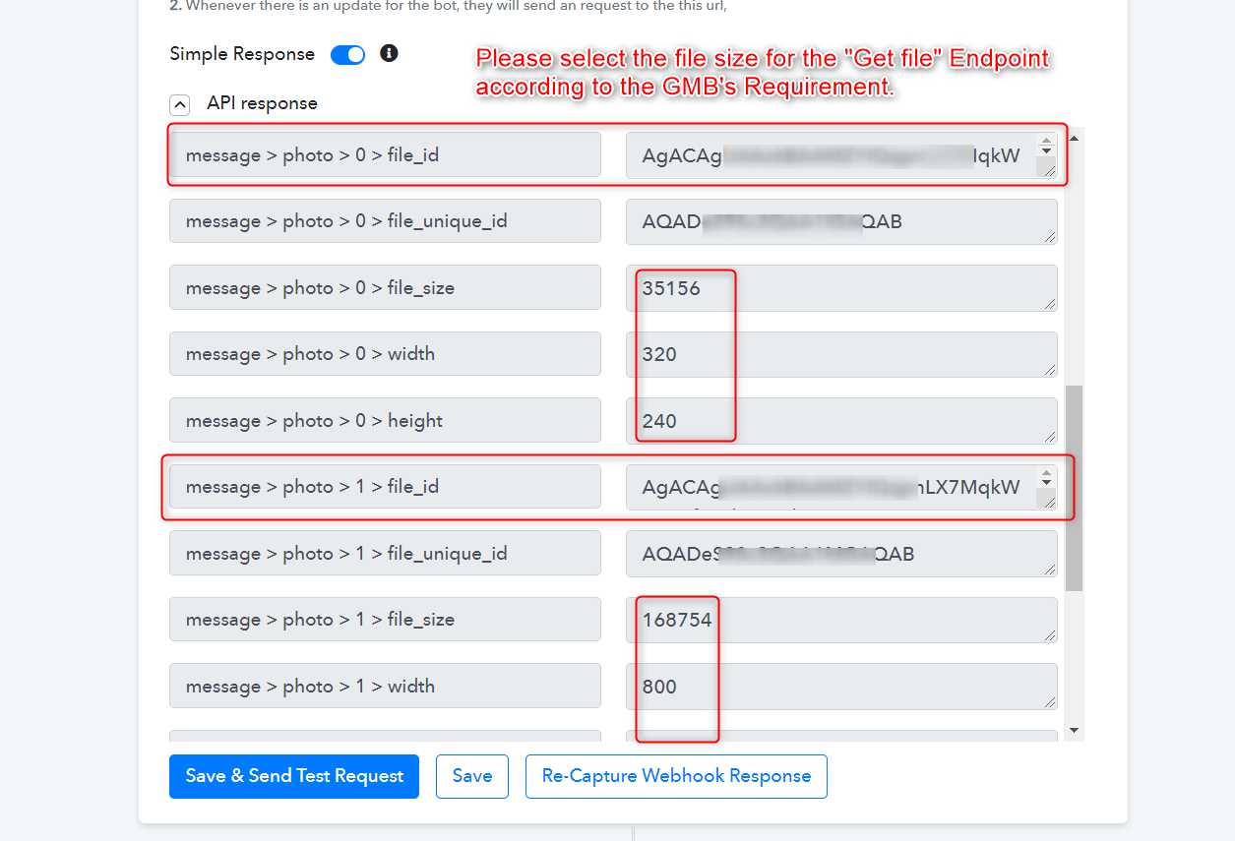Click the scroll up arrow of response list
This screenshot has height=841, width=1235.
pyautogui.click(x=1074, y=138)
